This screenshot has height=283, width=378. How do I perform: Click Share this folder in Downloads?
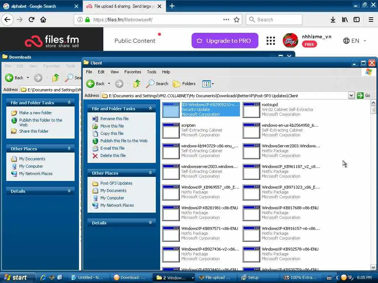point(34,131)
